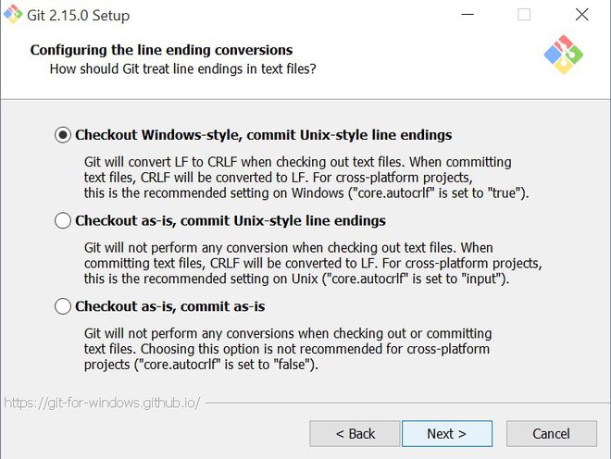This screenshot has width=611, height=459.
Task: Click the description mentioning core.autocrlf set to "false"
Action: point(287,349)
